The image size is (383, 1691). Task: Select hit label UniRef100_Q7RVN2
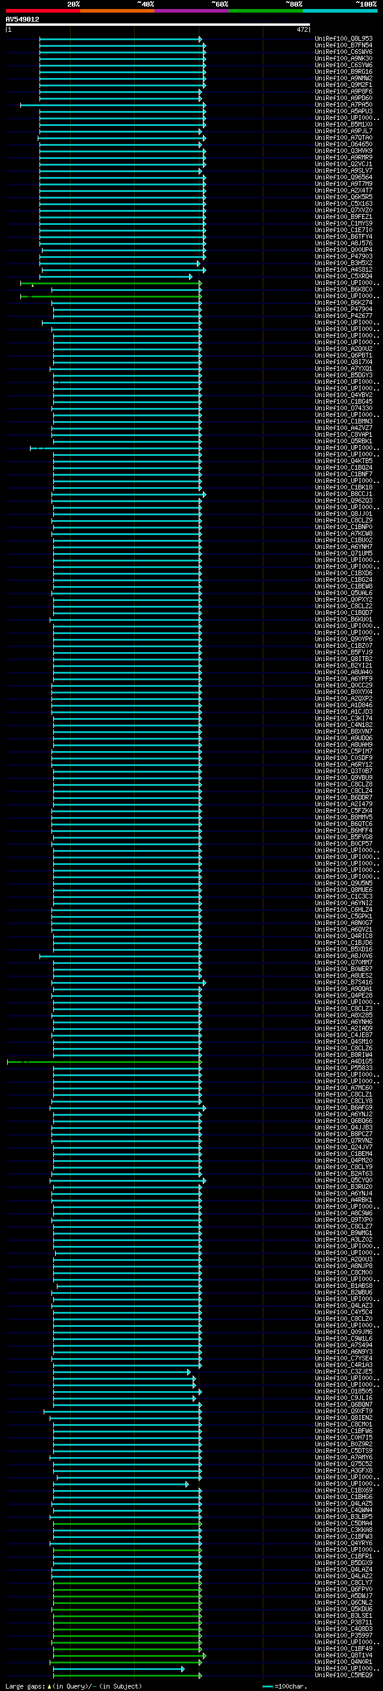coord(344,1140)
